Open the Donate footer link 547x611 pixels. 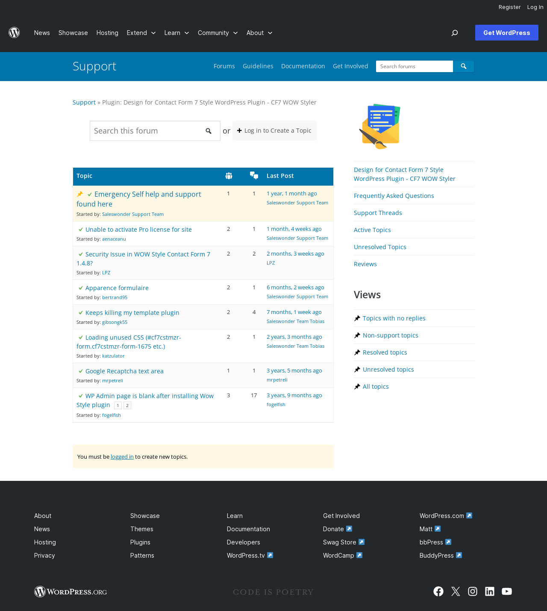(337, 529)
